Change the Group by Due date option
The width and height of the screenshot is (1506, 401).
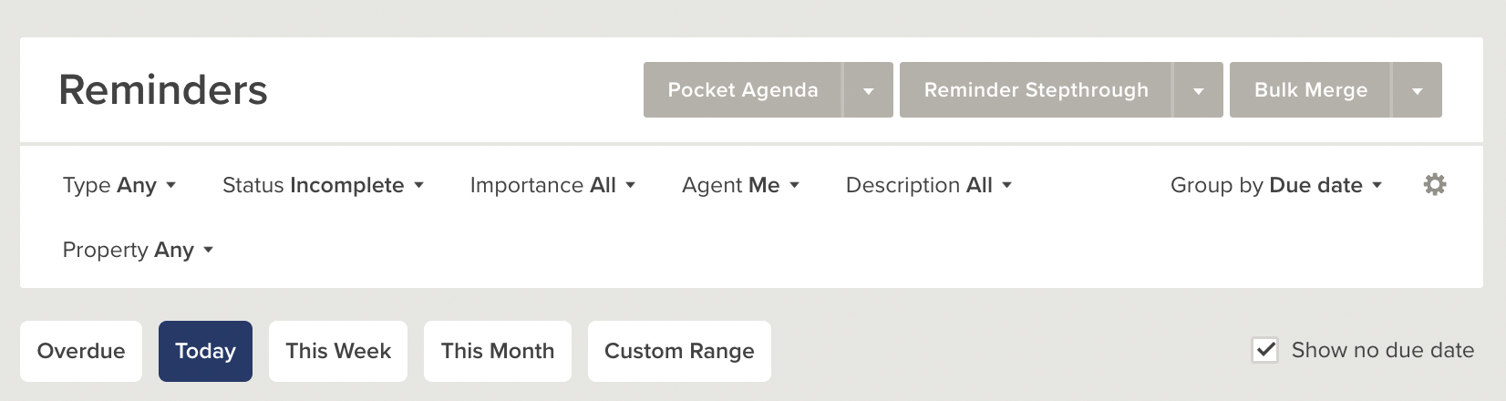click(1276, 185)
